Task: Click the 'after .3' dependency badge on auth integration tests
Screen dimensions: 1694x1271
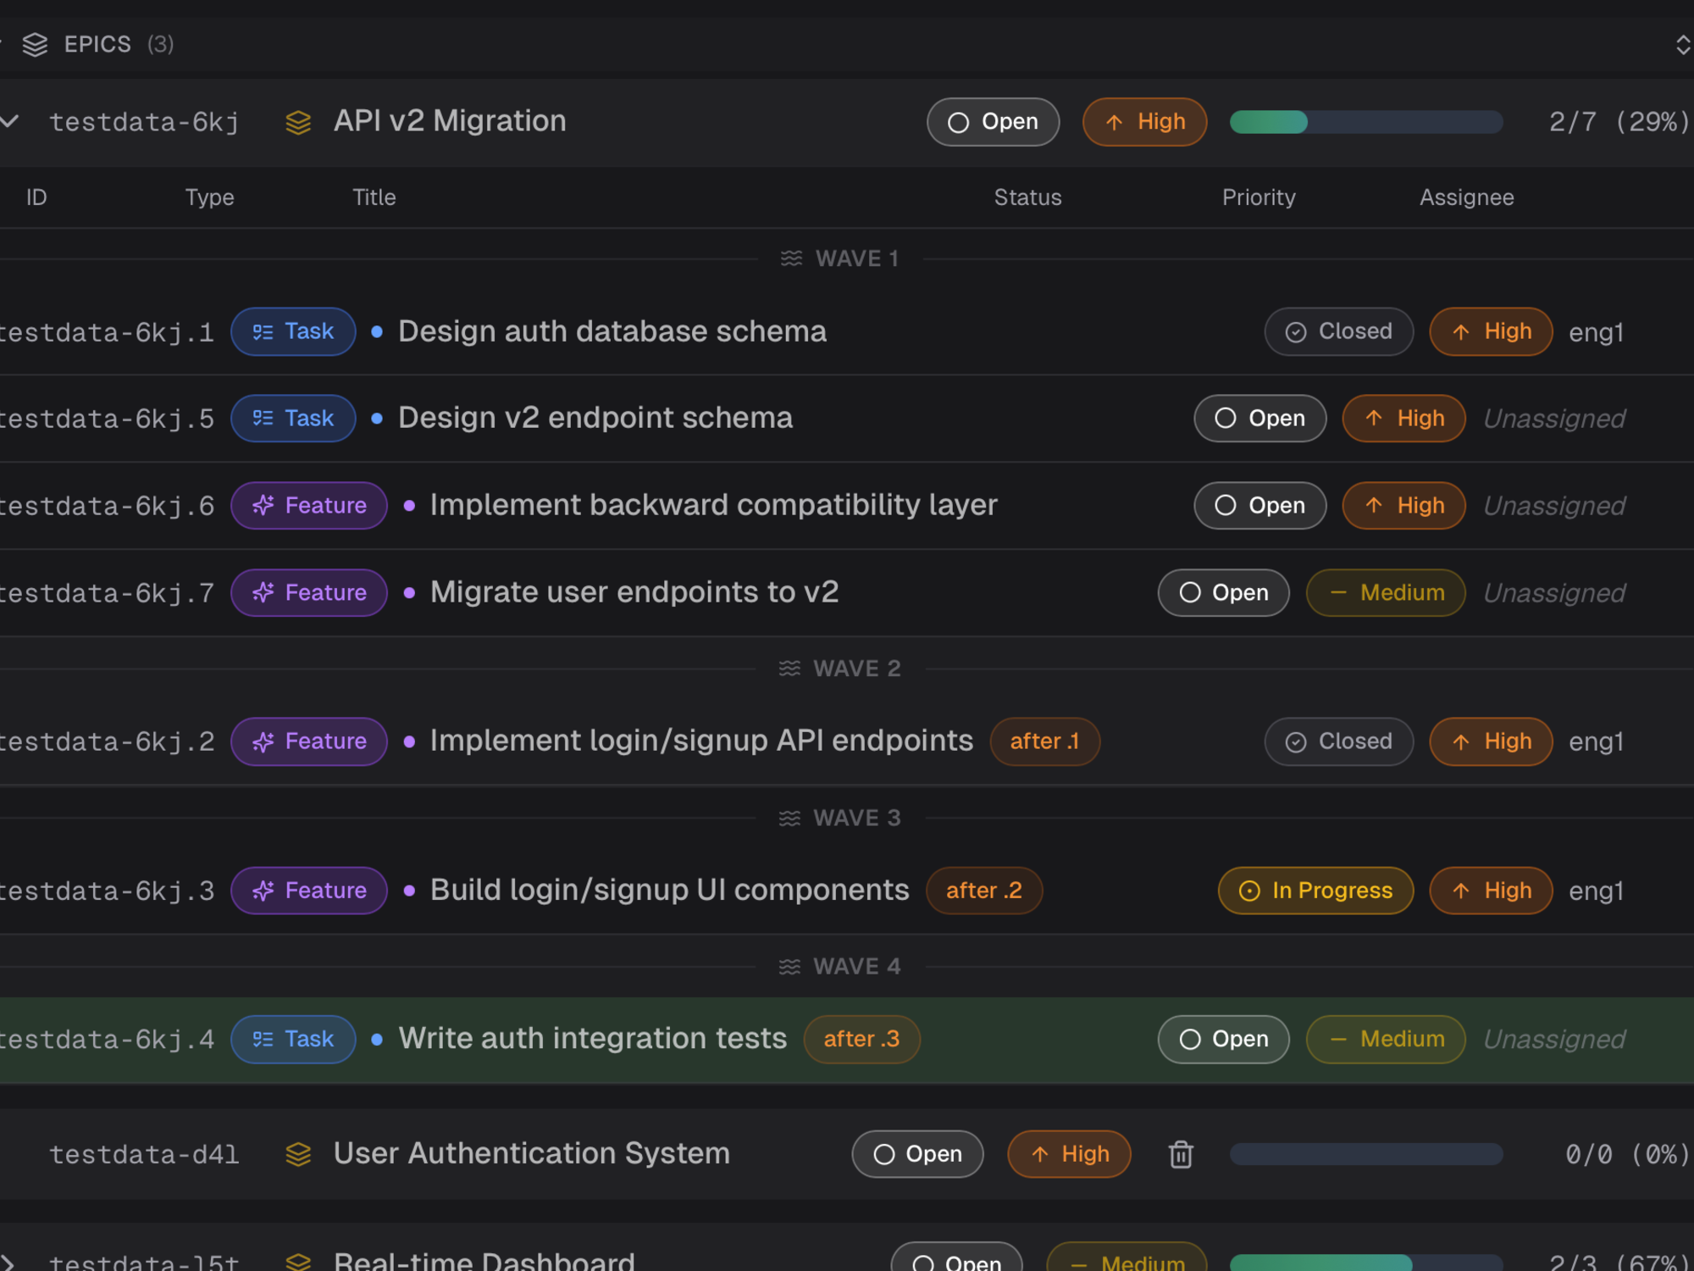Action: click(x=861, y=1039)
